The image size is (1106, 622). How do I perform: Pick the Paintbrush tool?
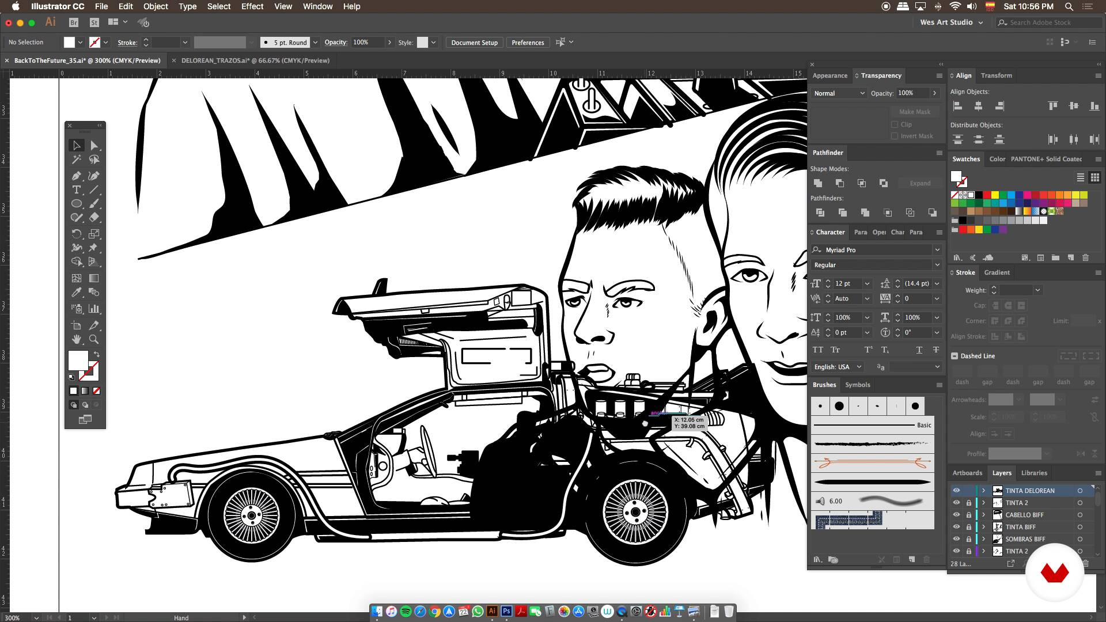point(94,203)
